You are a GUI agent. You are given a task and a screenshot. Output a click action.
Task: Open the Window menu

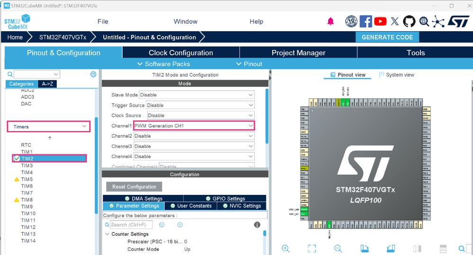(x=186, y=21)
